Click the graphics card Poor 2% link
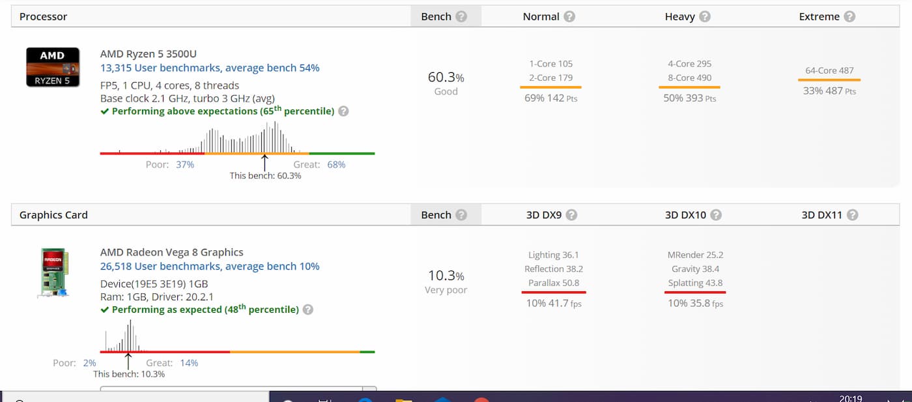 coord(89,363)
